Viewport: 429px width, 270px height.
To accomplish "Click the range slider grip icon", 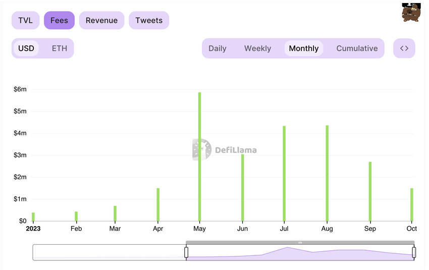I will tap(300, 243).
